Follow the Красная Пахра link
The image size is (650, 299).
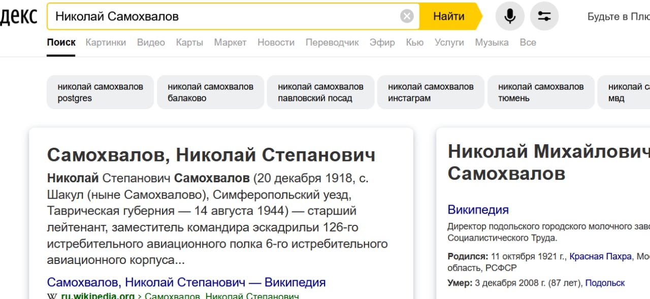(600, 256)
